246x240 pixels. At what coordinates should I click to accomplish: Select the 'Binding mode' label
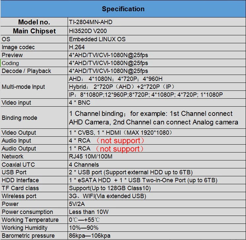[x=19, y=118]
